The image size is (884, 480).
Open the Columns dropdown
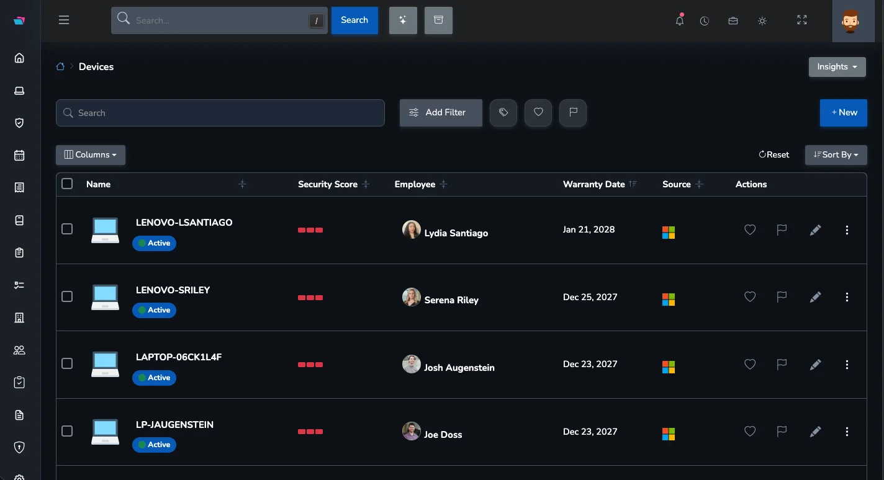click(91, 155)
